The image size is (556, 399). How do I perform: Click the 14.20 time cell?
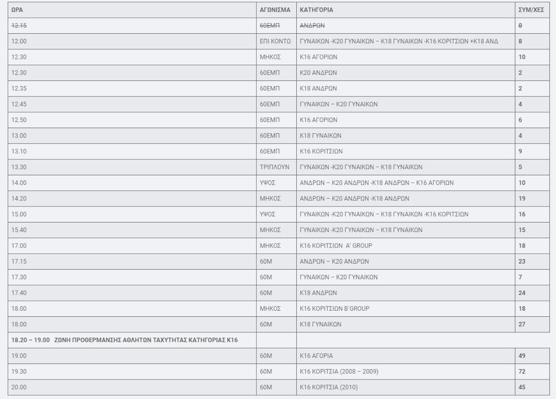[19, 198]
